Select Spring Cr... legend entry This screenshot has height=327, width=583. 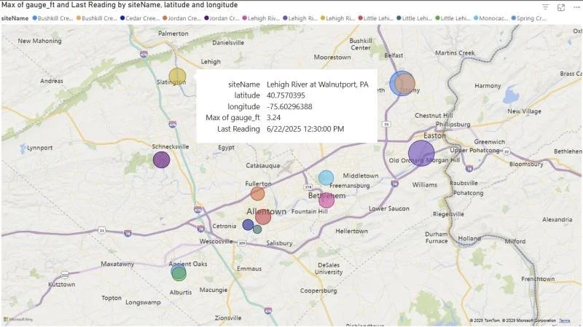(x=529, y=17)
